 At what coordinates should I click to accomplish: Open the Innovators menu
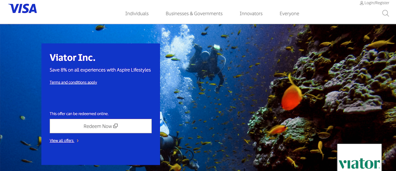pyautogui.click(x=251, y=14)
